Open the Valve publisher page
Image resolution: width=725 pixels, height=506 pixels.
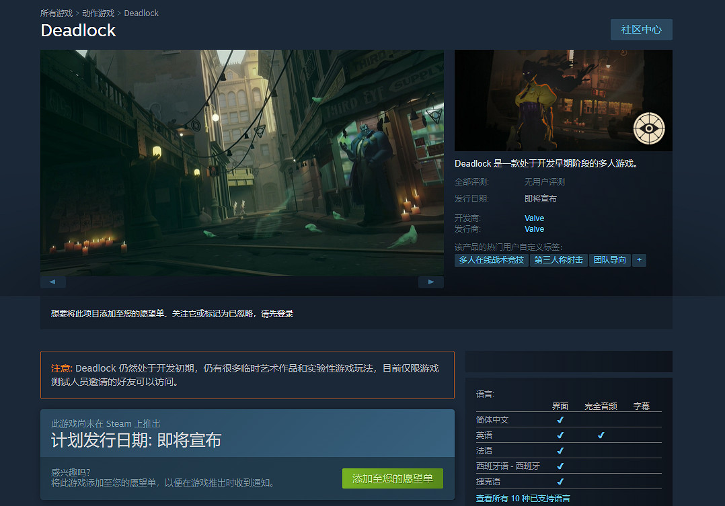coord(533,228)
